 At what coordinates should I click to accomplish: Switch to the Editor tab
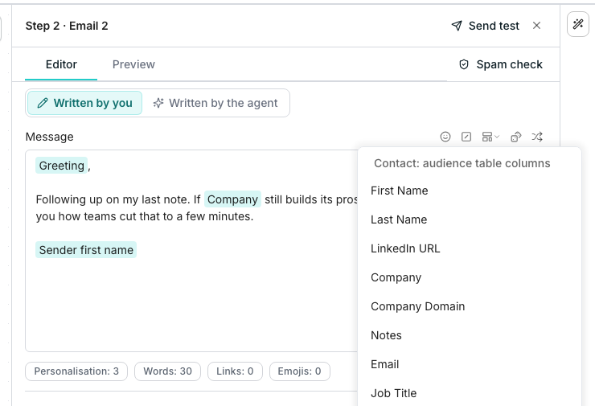pos(61,64)
